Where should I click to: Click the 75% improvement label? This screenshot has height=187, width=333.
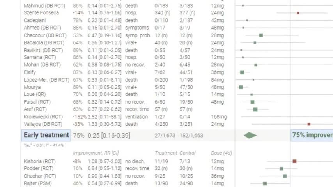(312, 135)
